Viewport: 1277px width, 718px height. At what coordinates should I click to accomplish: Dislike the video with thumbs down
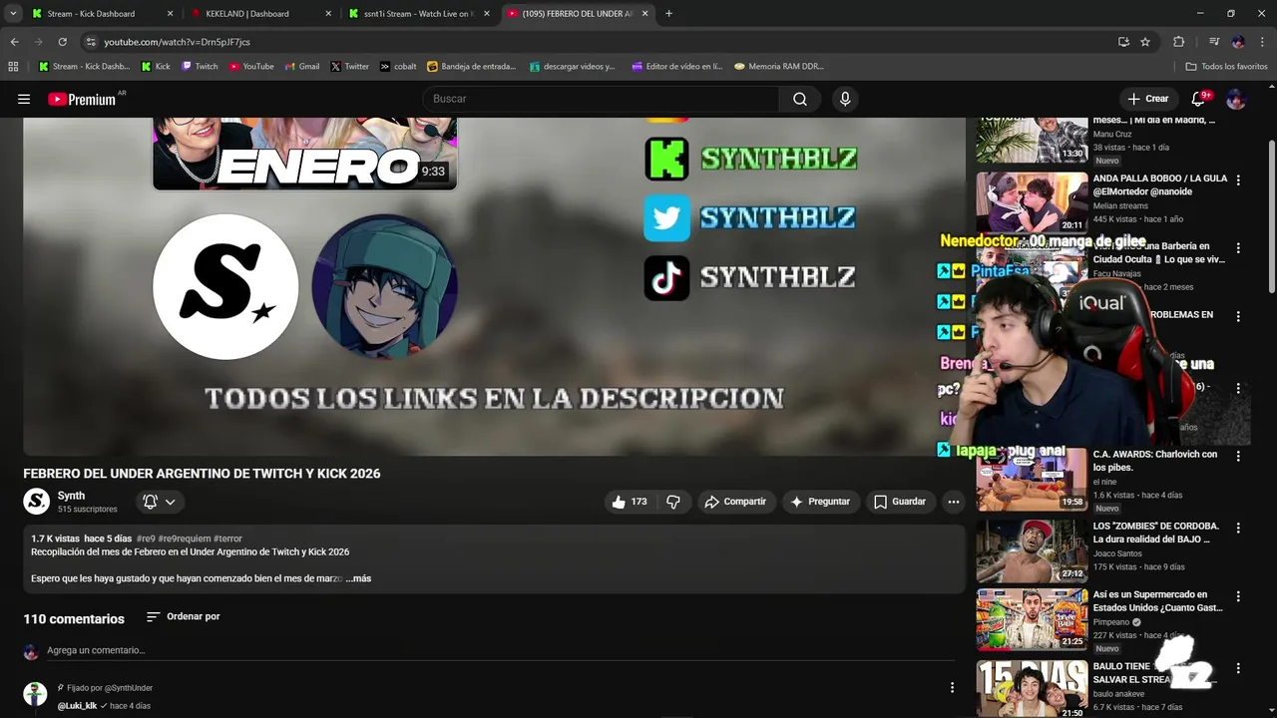point(673,502)
